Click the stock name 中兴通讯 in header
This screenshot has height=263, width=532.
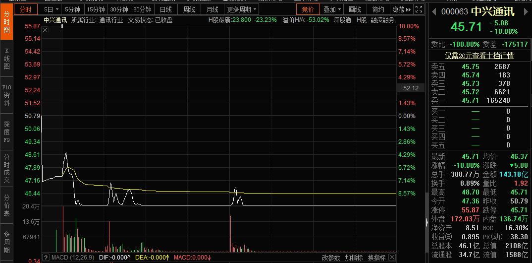(x=493, y=12)
